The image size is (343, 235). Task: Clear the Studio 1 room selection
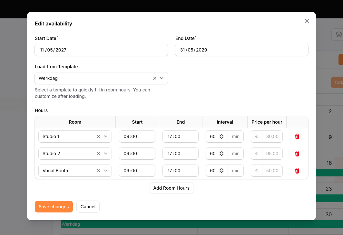pos(99,136)
